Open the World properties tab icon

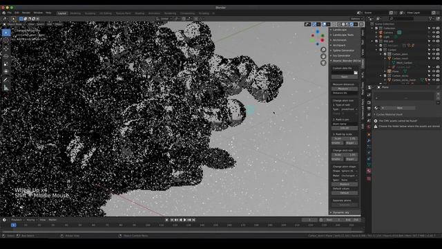pyautogui.click(x=369, y=127)
